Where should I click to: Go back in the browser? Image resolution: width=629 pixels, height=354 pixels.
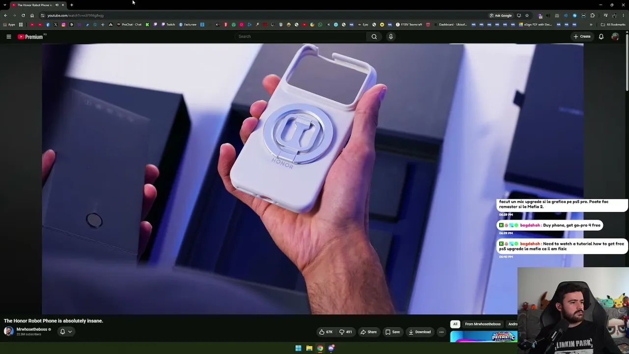click(5, 15)
